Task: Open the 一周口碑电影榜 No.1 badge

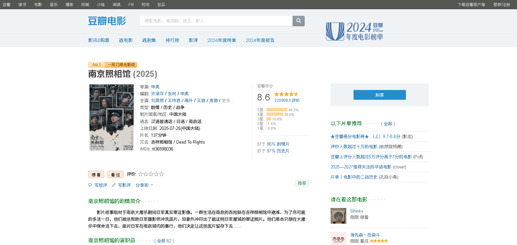Action: (113, 65)
